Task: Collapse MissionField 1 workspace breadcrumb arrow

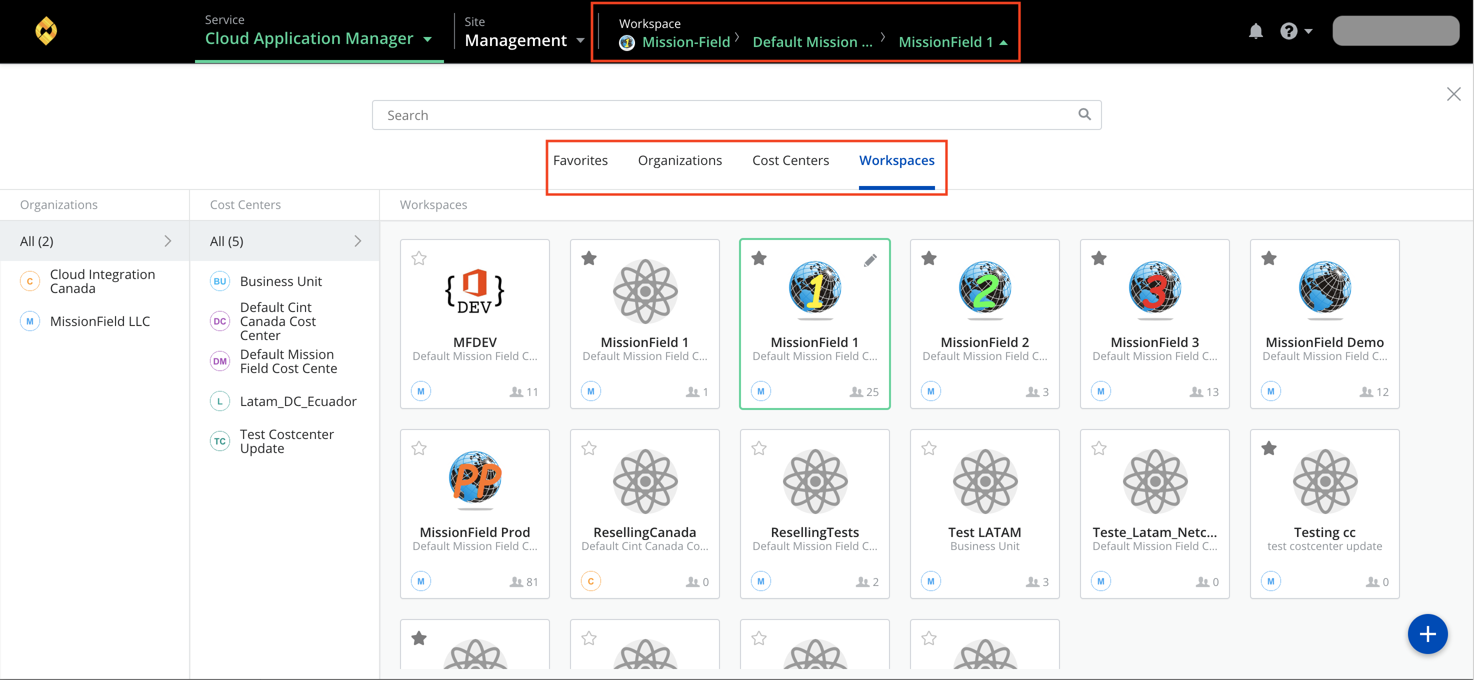Action: (1003, 43)
